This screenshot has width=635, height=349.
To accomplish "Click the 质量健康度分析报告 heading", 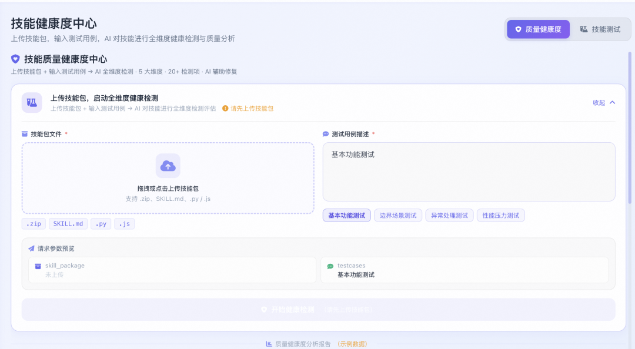I will click(x=303, y=344).
